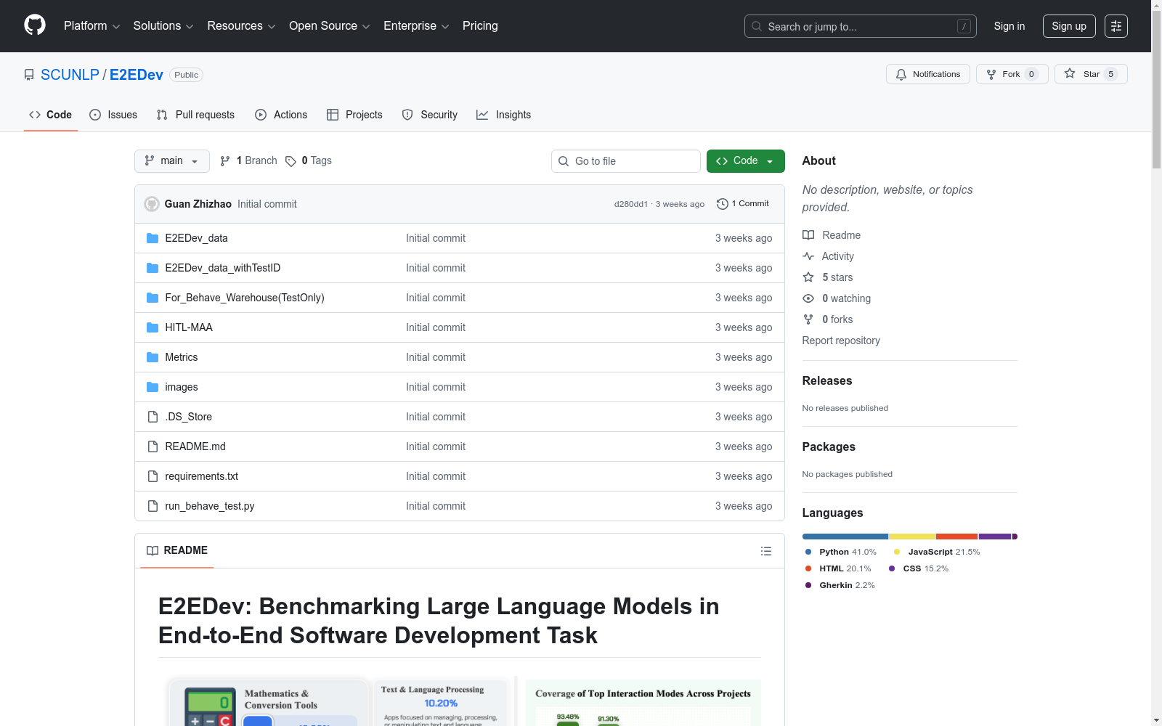The height and width of the screenshot is (726, 1162).
Task: Open the Projects tab
Action: (x=354, y=115)
